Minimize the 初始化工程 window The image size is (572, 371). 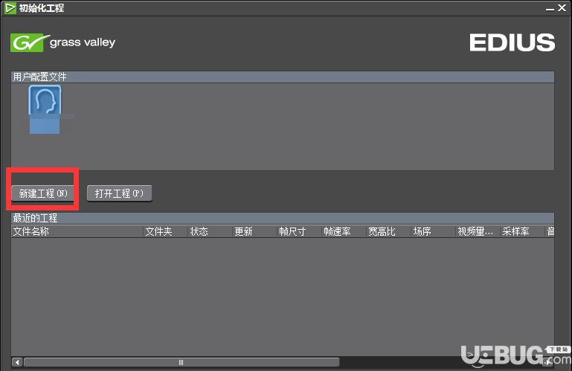pyautogui.click(x=550, y=8)
